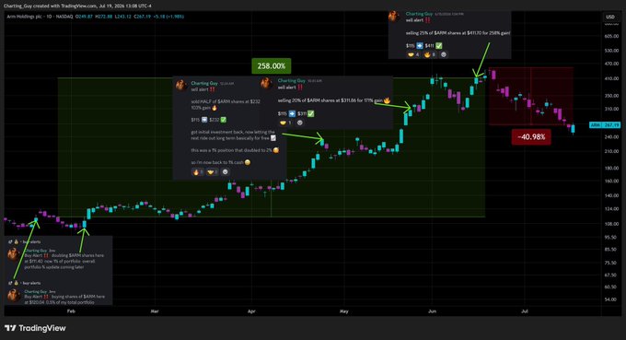Image resolution: width=626 pixels, height=340 pixels.
Task: Click the avatar on the $311.86 sell alert
Action: pyautogui.click(x=266, y=83)
